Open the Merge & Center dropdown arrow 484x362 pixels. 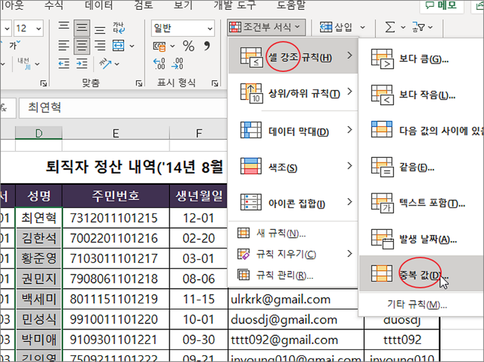(x=132, y=46)
